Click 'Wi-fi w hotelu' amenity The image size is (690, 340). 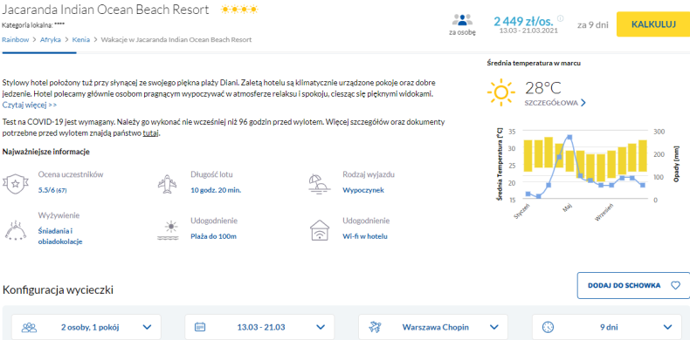point(365,236)
